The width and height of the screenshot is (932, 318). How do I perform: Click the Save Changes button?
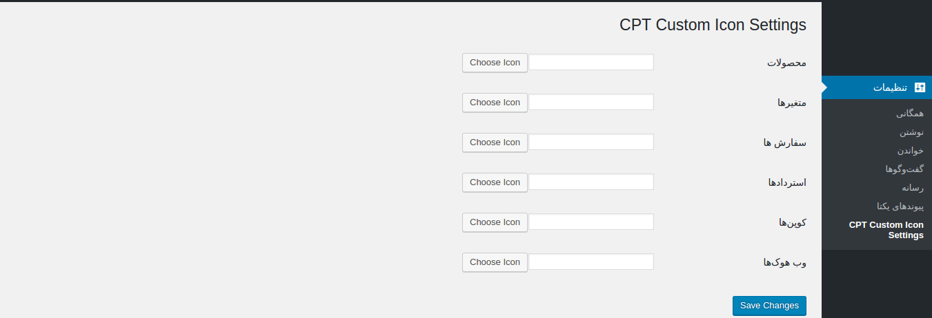769,306
